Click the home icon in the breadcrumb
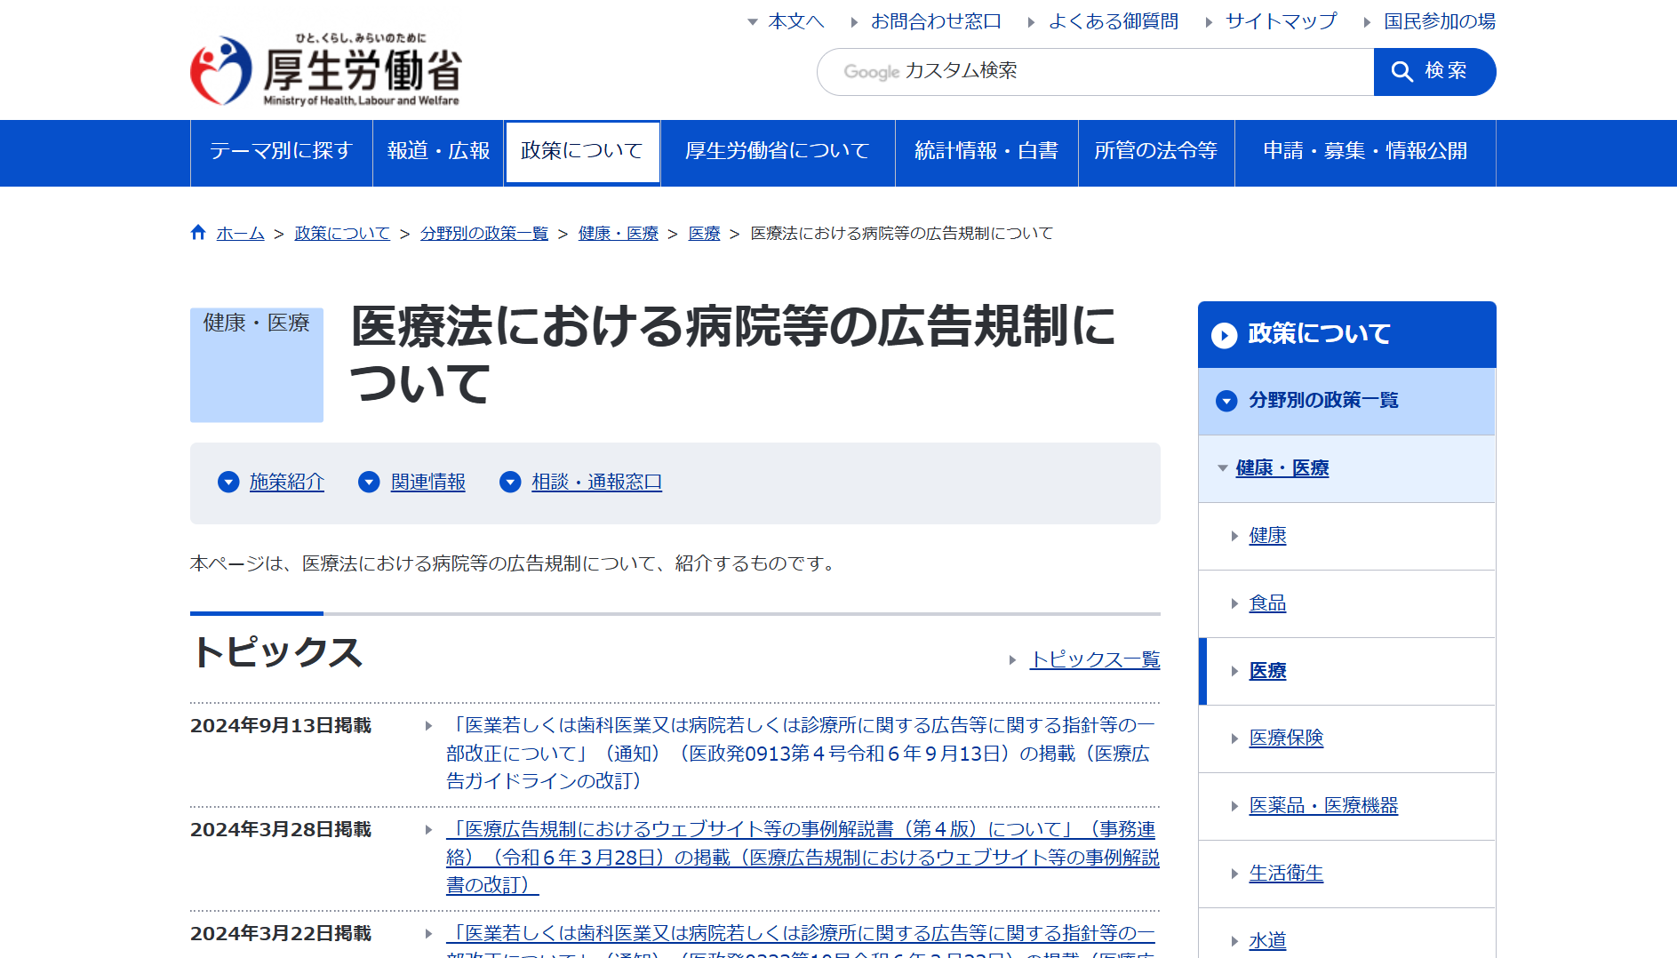This screenshot has width=1677, height=958. point(199,232)
